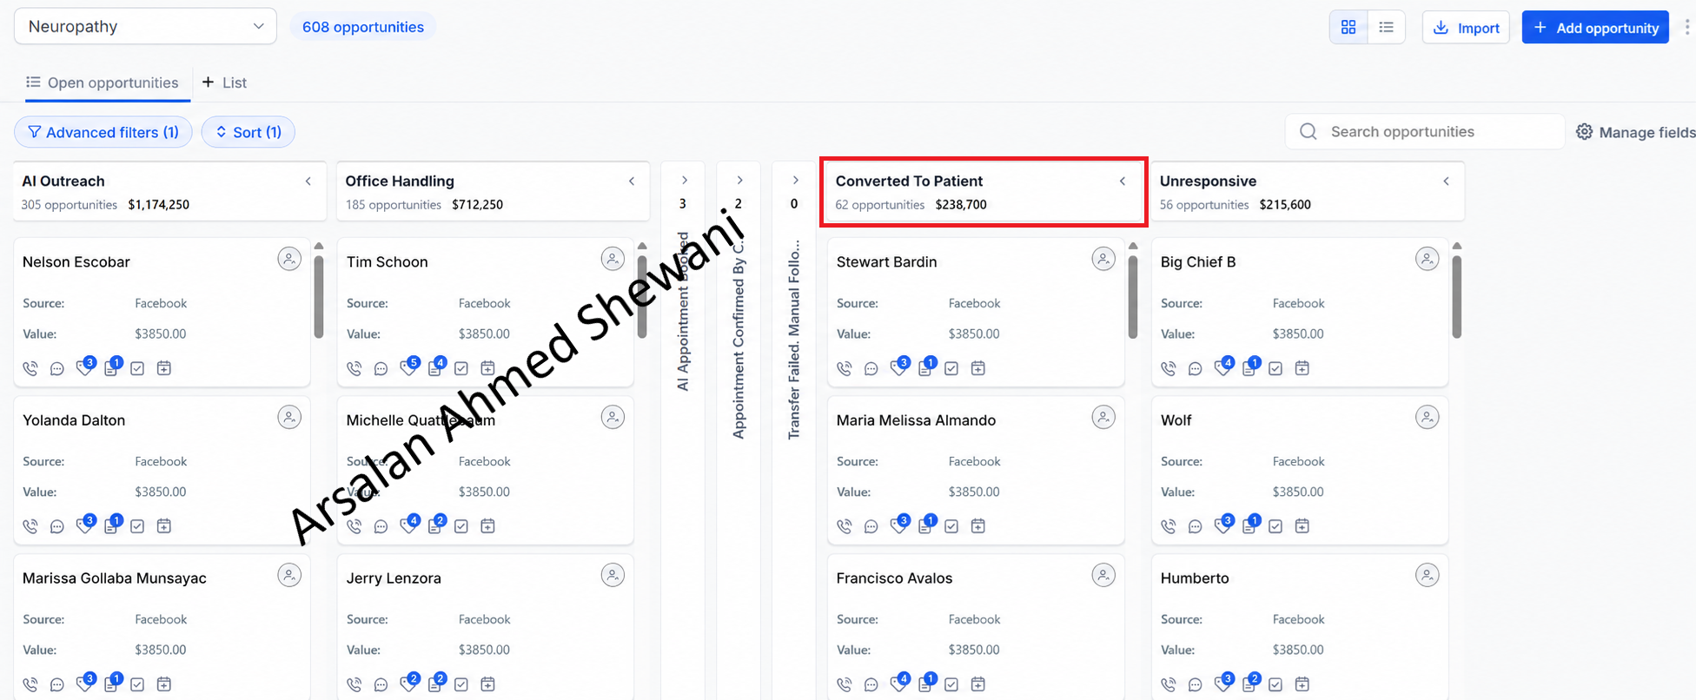
Task: Click the Import button
Action: pos(1466,27)
